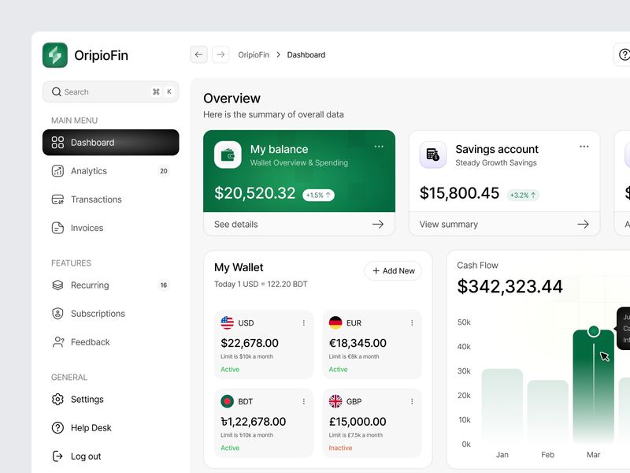Open the My balance options menu
630x473 pixels.
(x=379, y=146)
